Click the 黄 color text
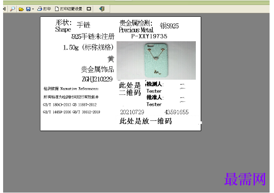 point(111,59)
